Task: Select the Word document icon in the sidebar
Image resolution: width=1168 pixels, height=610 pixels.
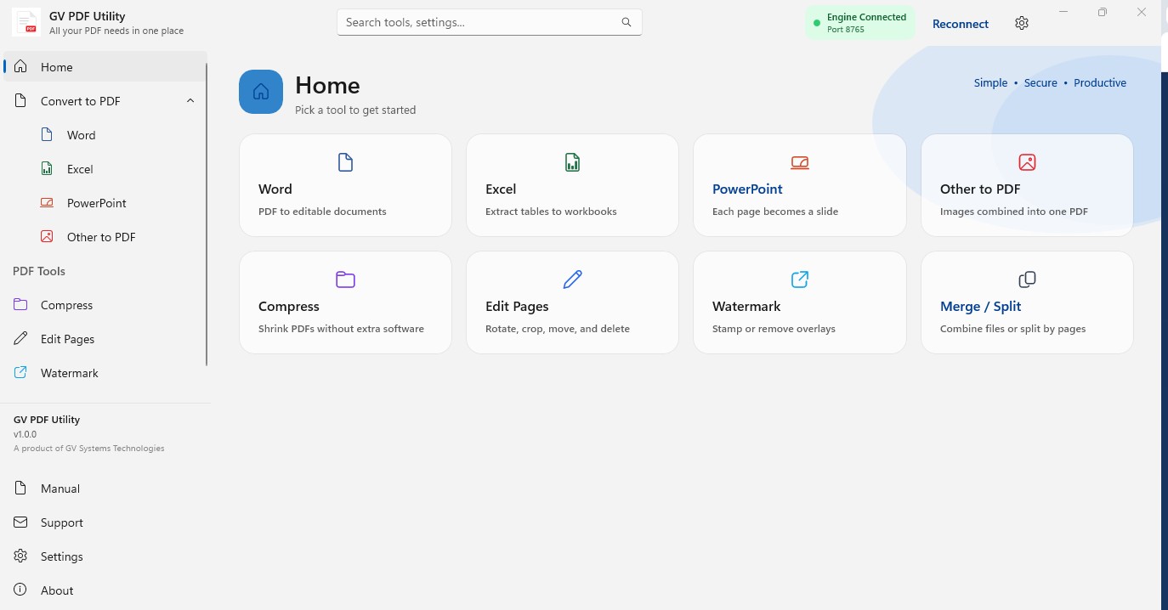Action: coord(48,135)
